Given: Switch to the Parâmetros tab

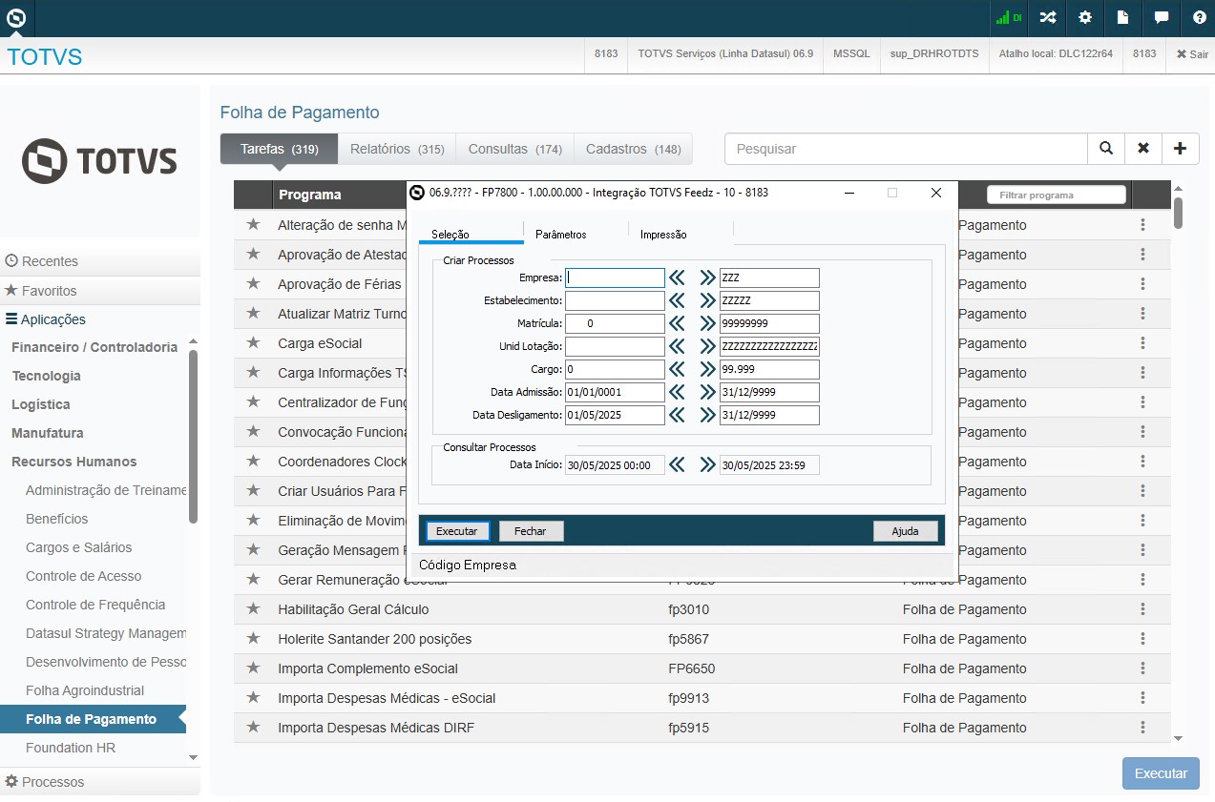Looking at the screenshot, I should tap(560, 235).
